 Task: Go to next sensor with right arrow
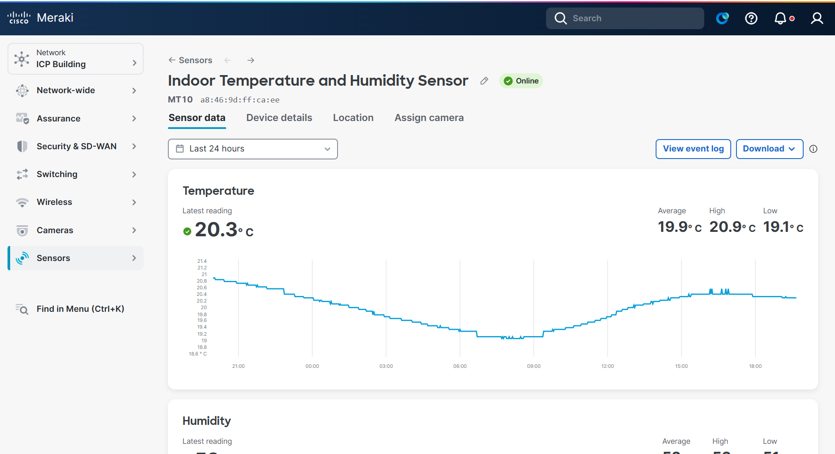250,60
